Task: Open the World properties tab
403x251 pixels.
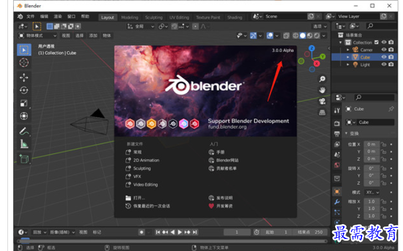Action: 337,165
